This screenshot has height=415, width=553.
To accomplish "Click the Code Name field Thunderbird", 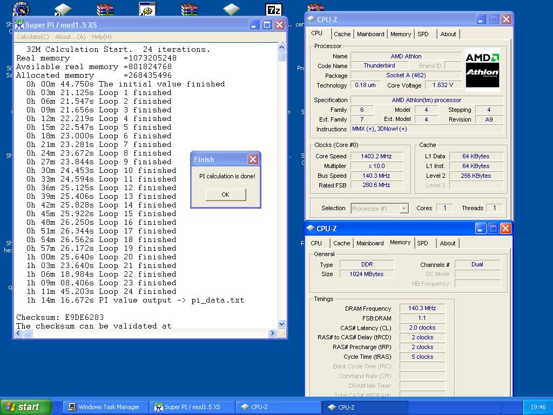I will pos(380,65).
